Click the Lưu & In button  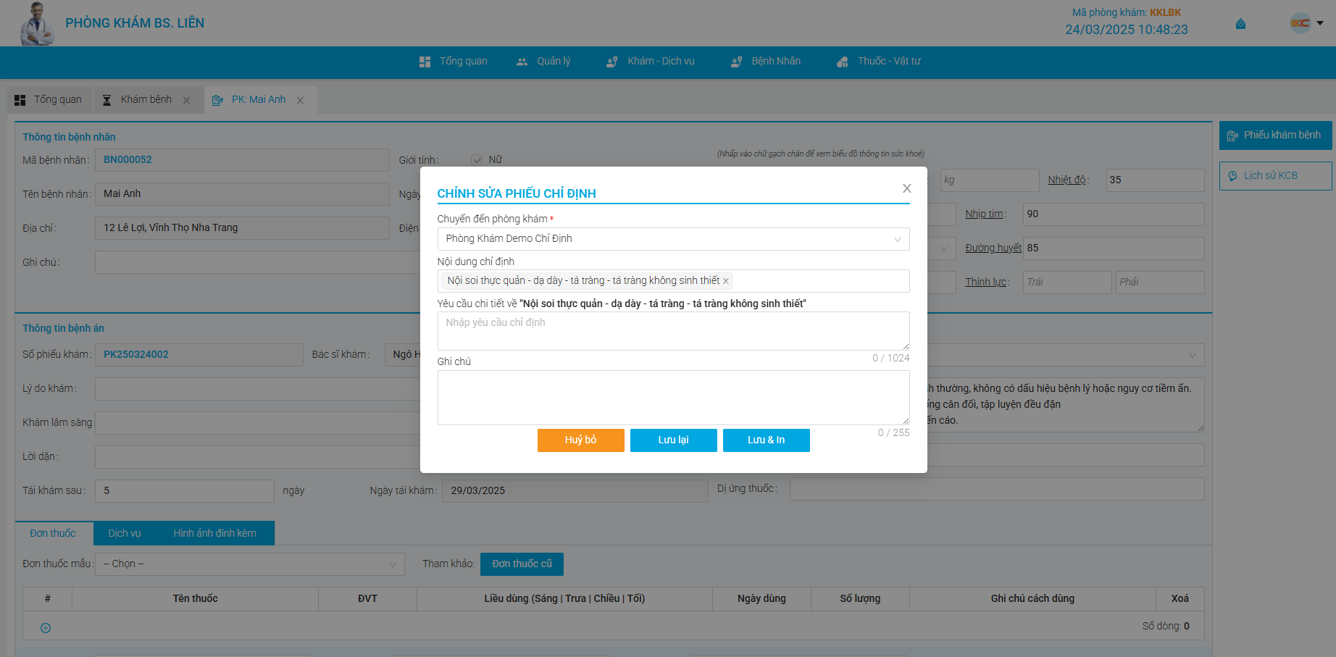[766, 440]
